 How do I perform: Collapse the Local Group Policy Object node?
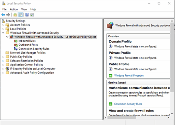pyautogui.click(x=7, y=37)
